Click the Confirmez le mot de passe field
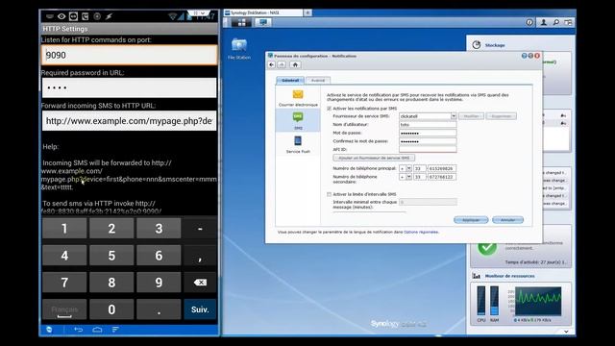This screenshot has width=615, height=346. coord(428,141)
